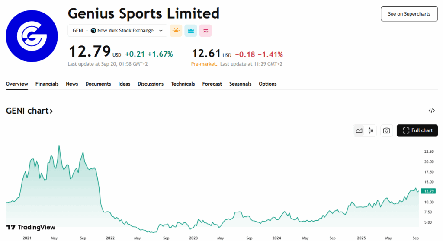Take a chart snapshot with camera icon

click(x=386, y=131)
